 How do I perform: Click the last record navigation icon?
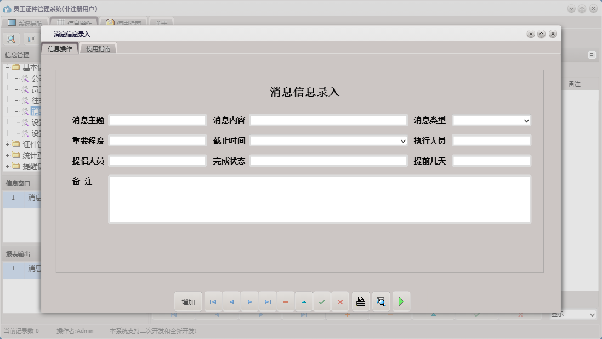pos(268,301)
